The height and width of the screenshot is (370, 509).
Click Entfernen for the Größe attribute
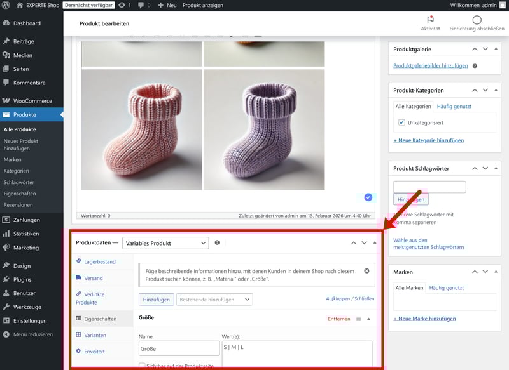pos(338,319)
